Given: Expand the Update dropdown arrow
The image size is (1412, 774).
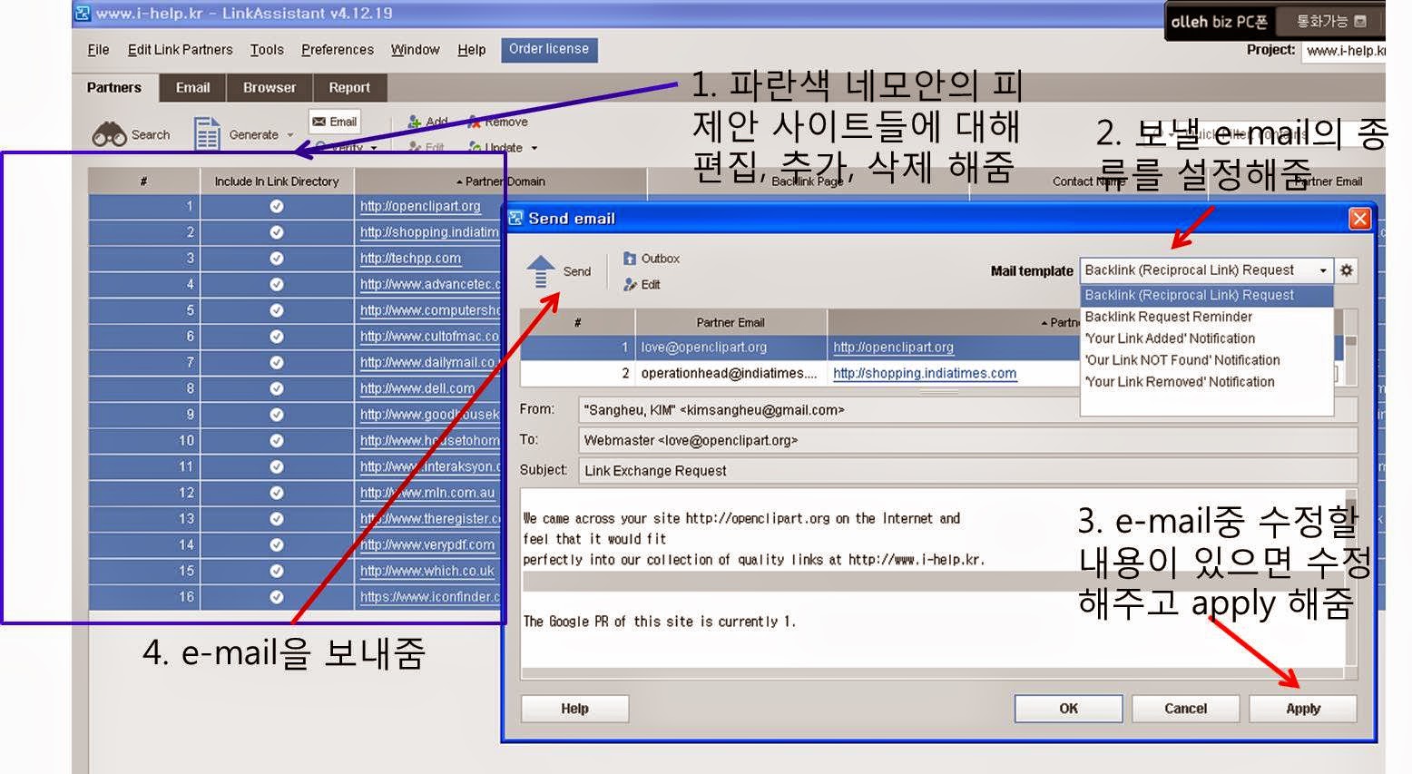Looking at the screenshot, I should 534,148.
